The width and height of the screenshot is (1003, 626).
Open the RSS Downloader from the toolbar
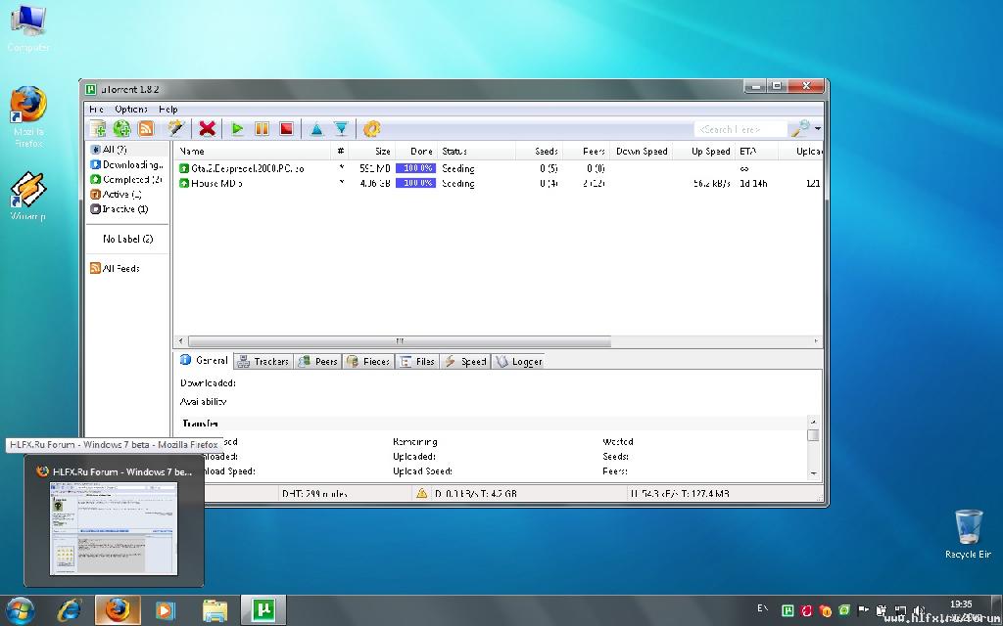click(147, 129)
